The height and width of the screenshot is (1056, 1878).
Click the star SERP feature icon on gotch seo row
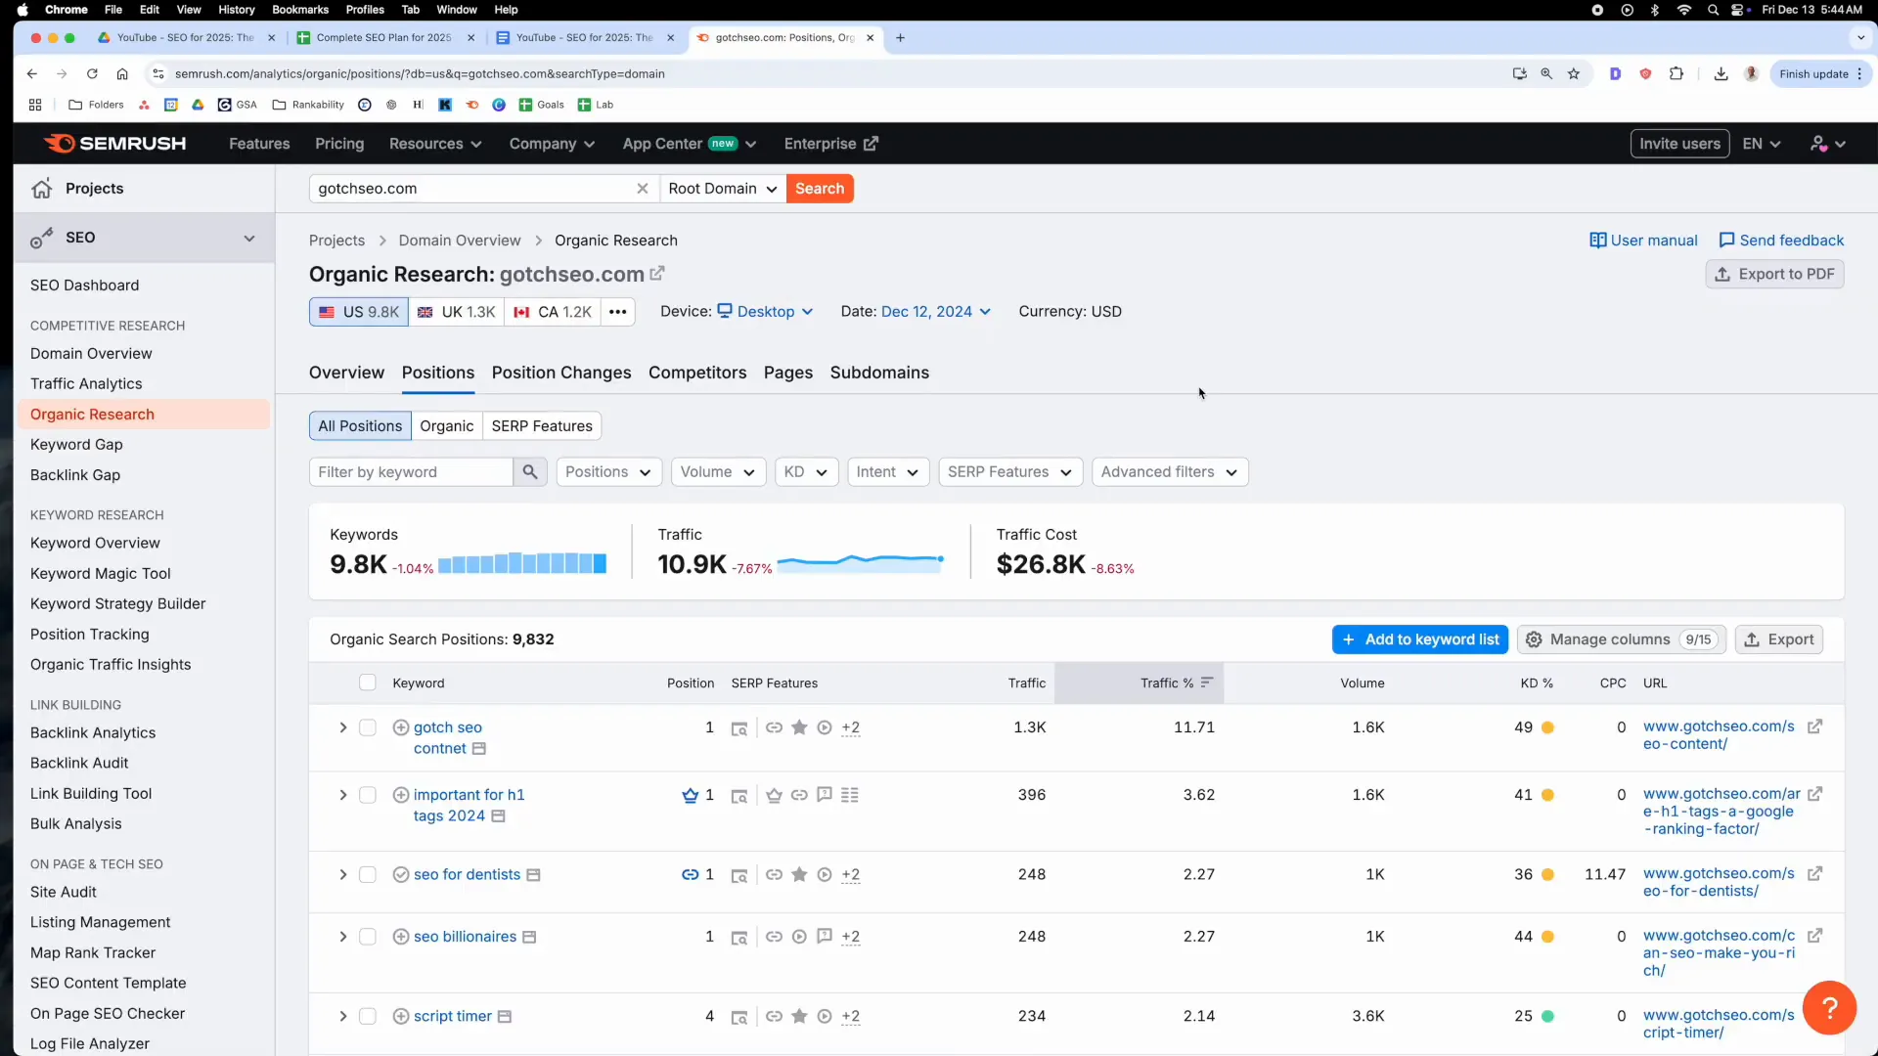(799, 727)
